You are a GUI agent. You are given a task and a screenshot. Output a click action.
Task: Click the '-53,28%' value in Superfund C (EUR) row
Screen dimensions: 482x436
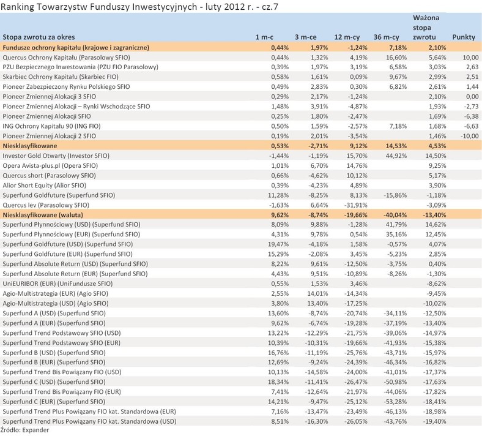(x=395, y=402)
